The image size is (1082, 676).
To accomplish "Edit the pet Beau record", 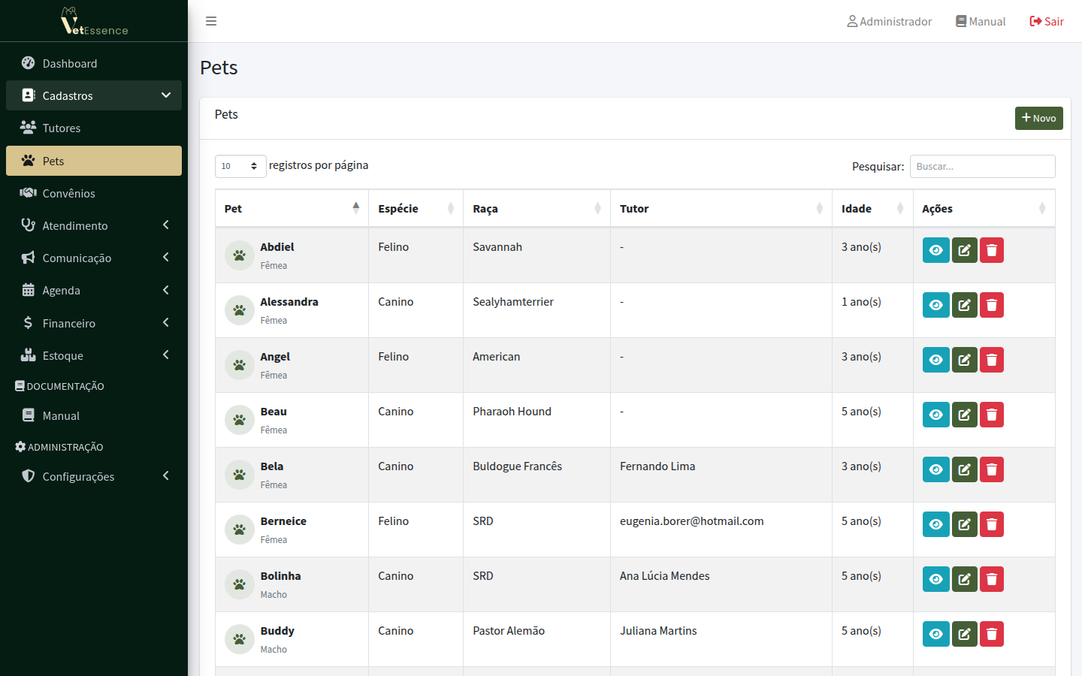I will tap(965, 415).
